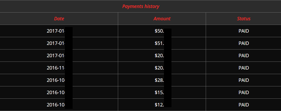Select the Status column header

244,19
